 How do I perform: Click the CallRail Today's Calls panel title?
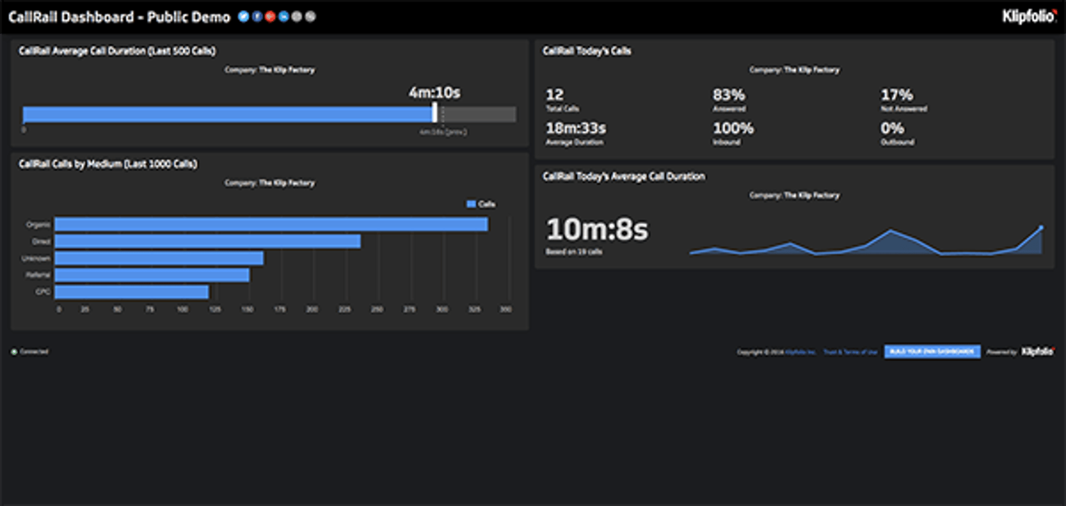(x=587, y=51)
